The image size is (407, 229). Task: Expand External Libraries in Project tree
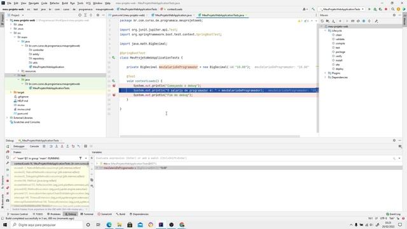tap(8, 118)
